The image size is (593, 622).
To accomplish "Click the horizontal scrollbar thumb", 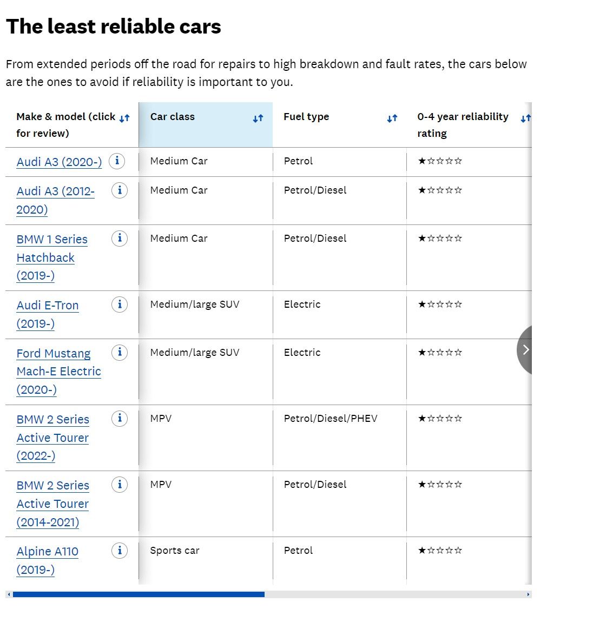I will (x=139, y=594).
